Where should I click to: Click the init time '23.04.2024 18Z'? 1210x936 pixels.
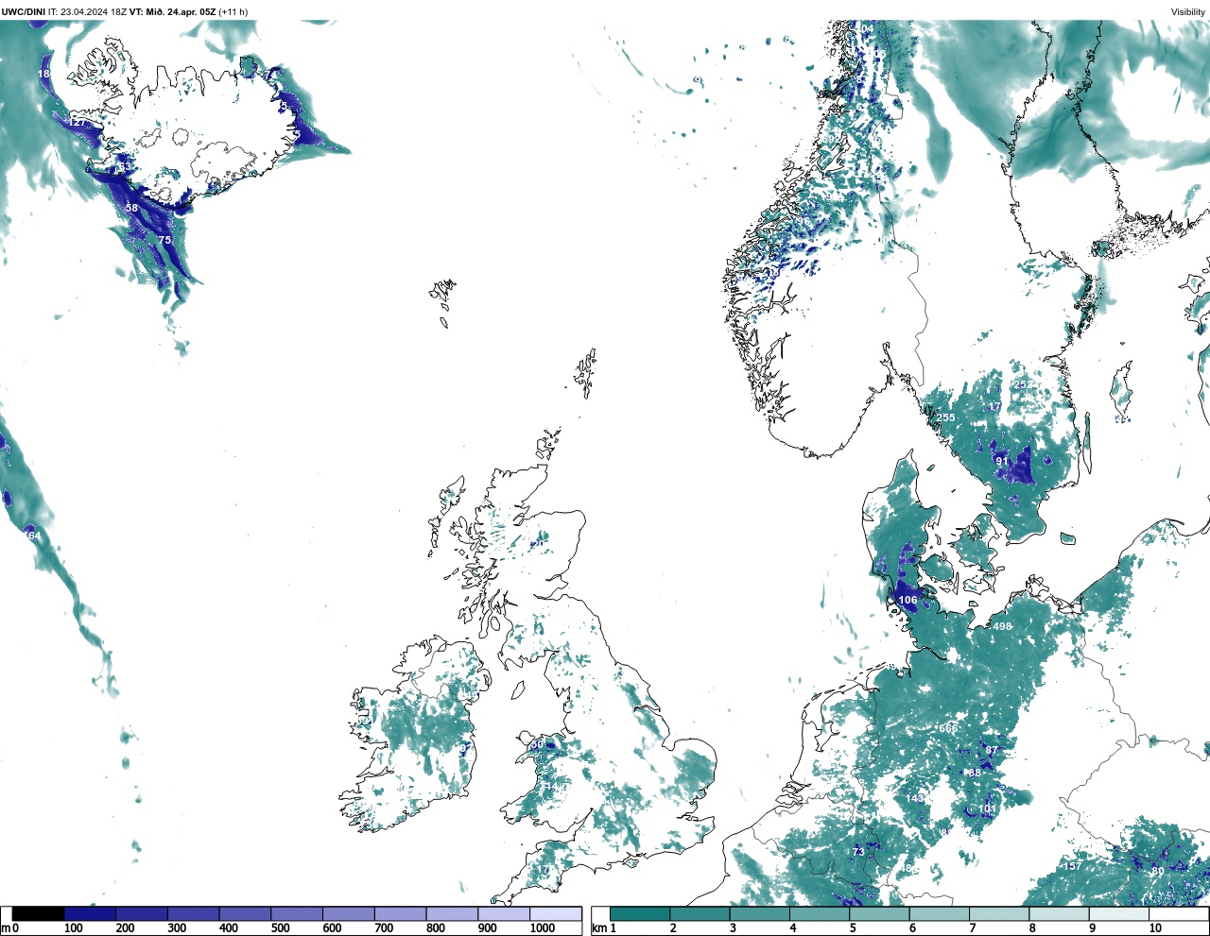[x=94, y=11]
